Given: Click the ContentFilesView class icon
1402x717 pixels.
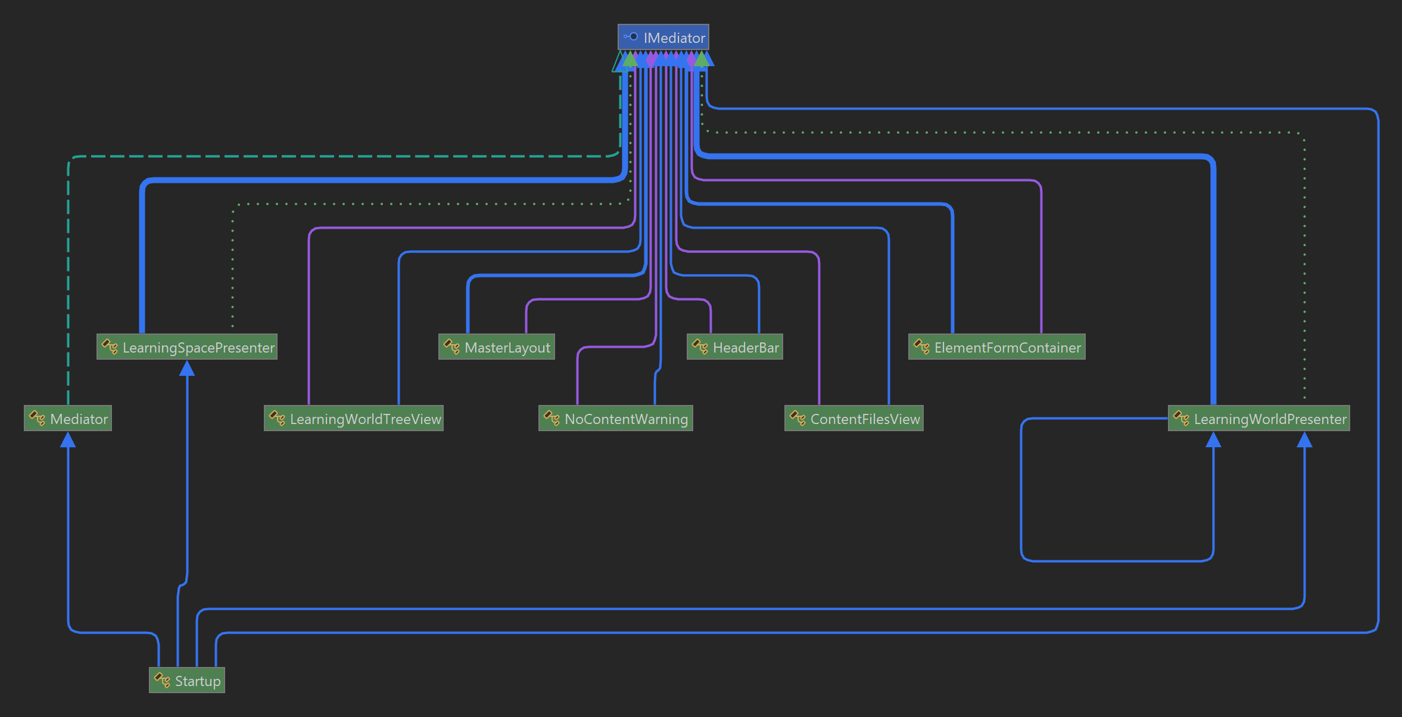Looking at the screenshot, I should click(x=797, y=418).
